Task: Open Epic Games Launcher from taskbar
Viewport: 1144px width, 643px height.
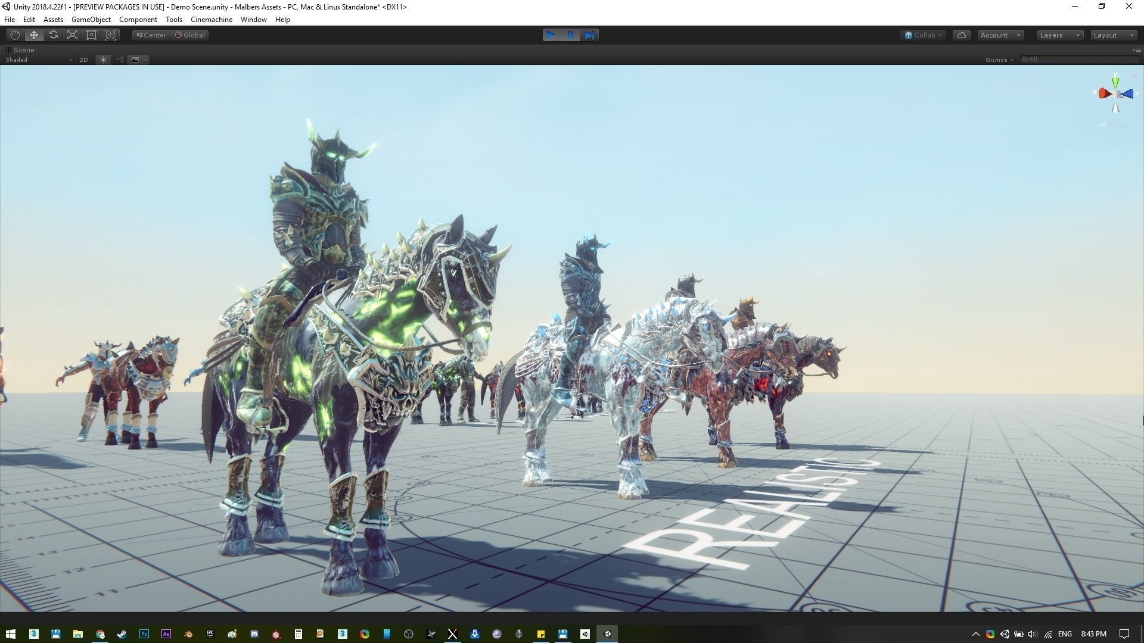Action: pos(210,634)
